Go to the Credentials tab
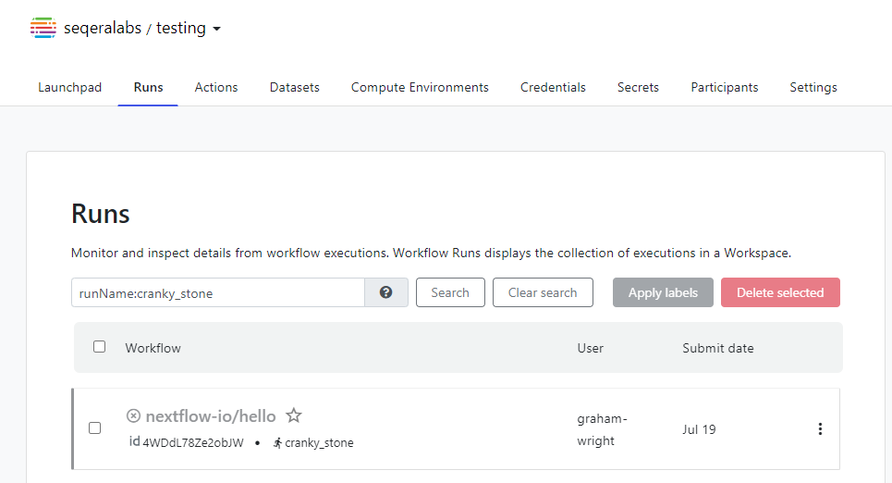 (553, 87)
